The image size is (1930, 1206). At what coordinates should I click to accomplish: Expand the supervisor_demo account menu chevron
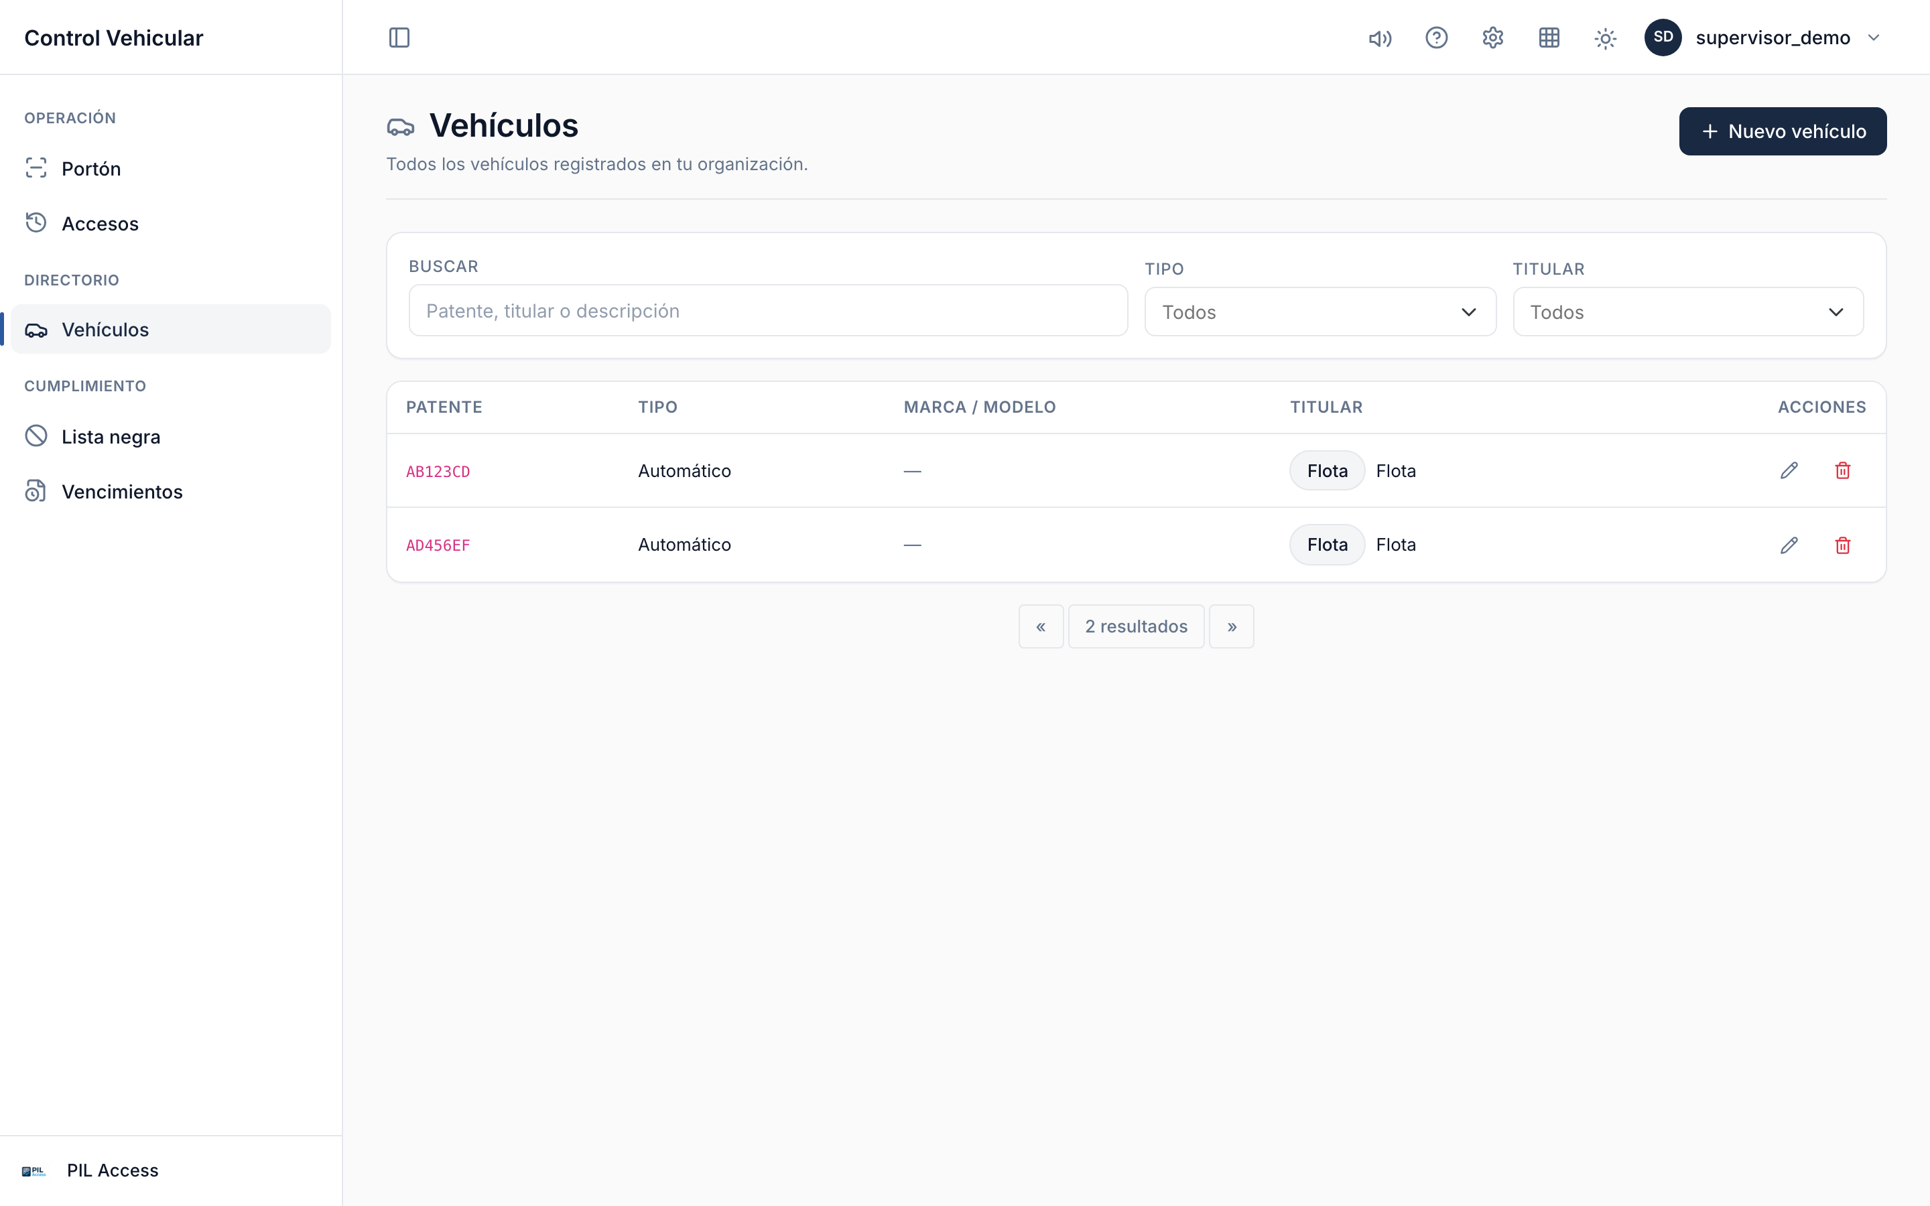[1874, 38]
